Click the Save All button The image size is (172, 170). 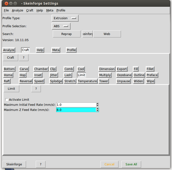click(131, 164)
